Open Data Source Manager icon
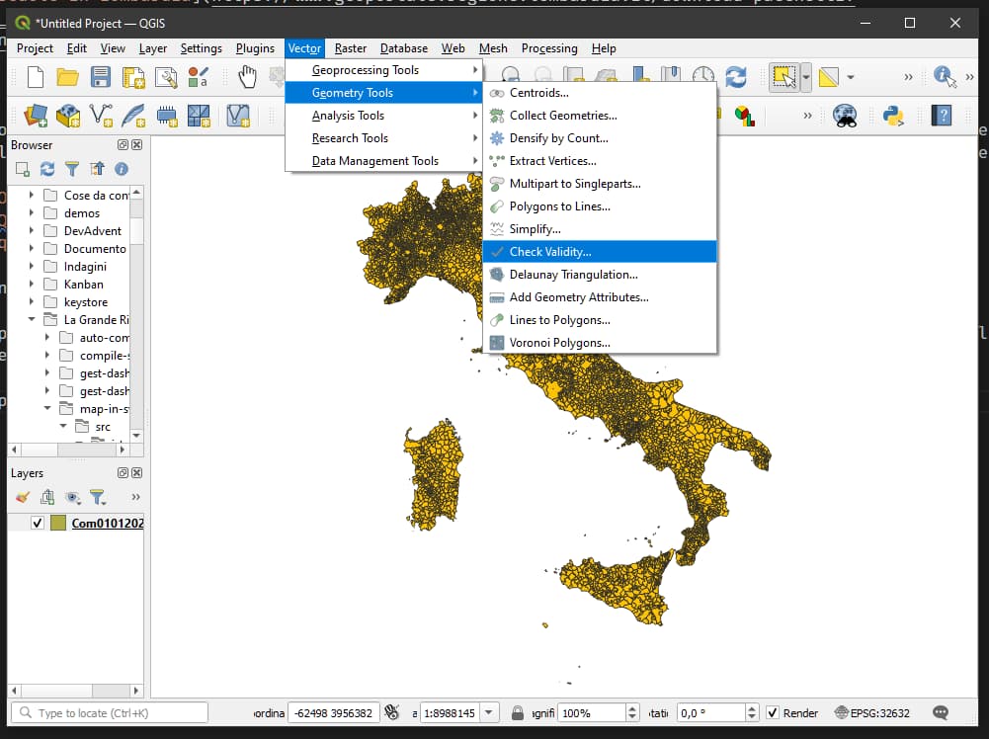 [x=36, y=116]
